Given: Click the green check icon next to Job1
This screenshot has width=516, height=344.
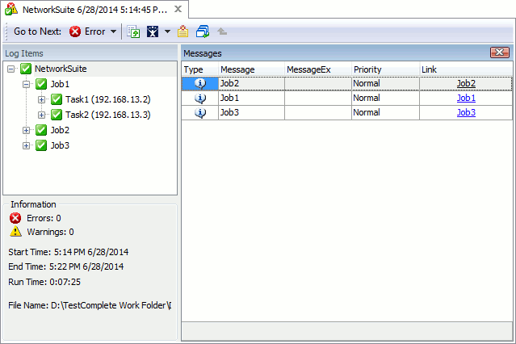Looking at the screenshot, I should pos(41,84).
